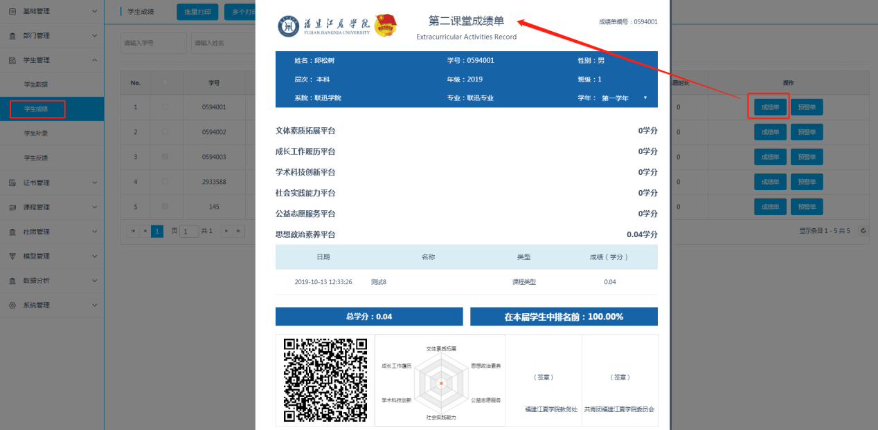Collapse the 学生管理 menu chevron

(95, 60)
